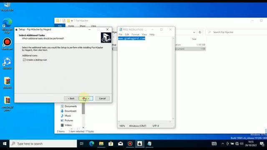Click navigation pane scrollbar down arrow

pyautogui.click(x=83, y=127)
